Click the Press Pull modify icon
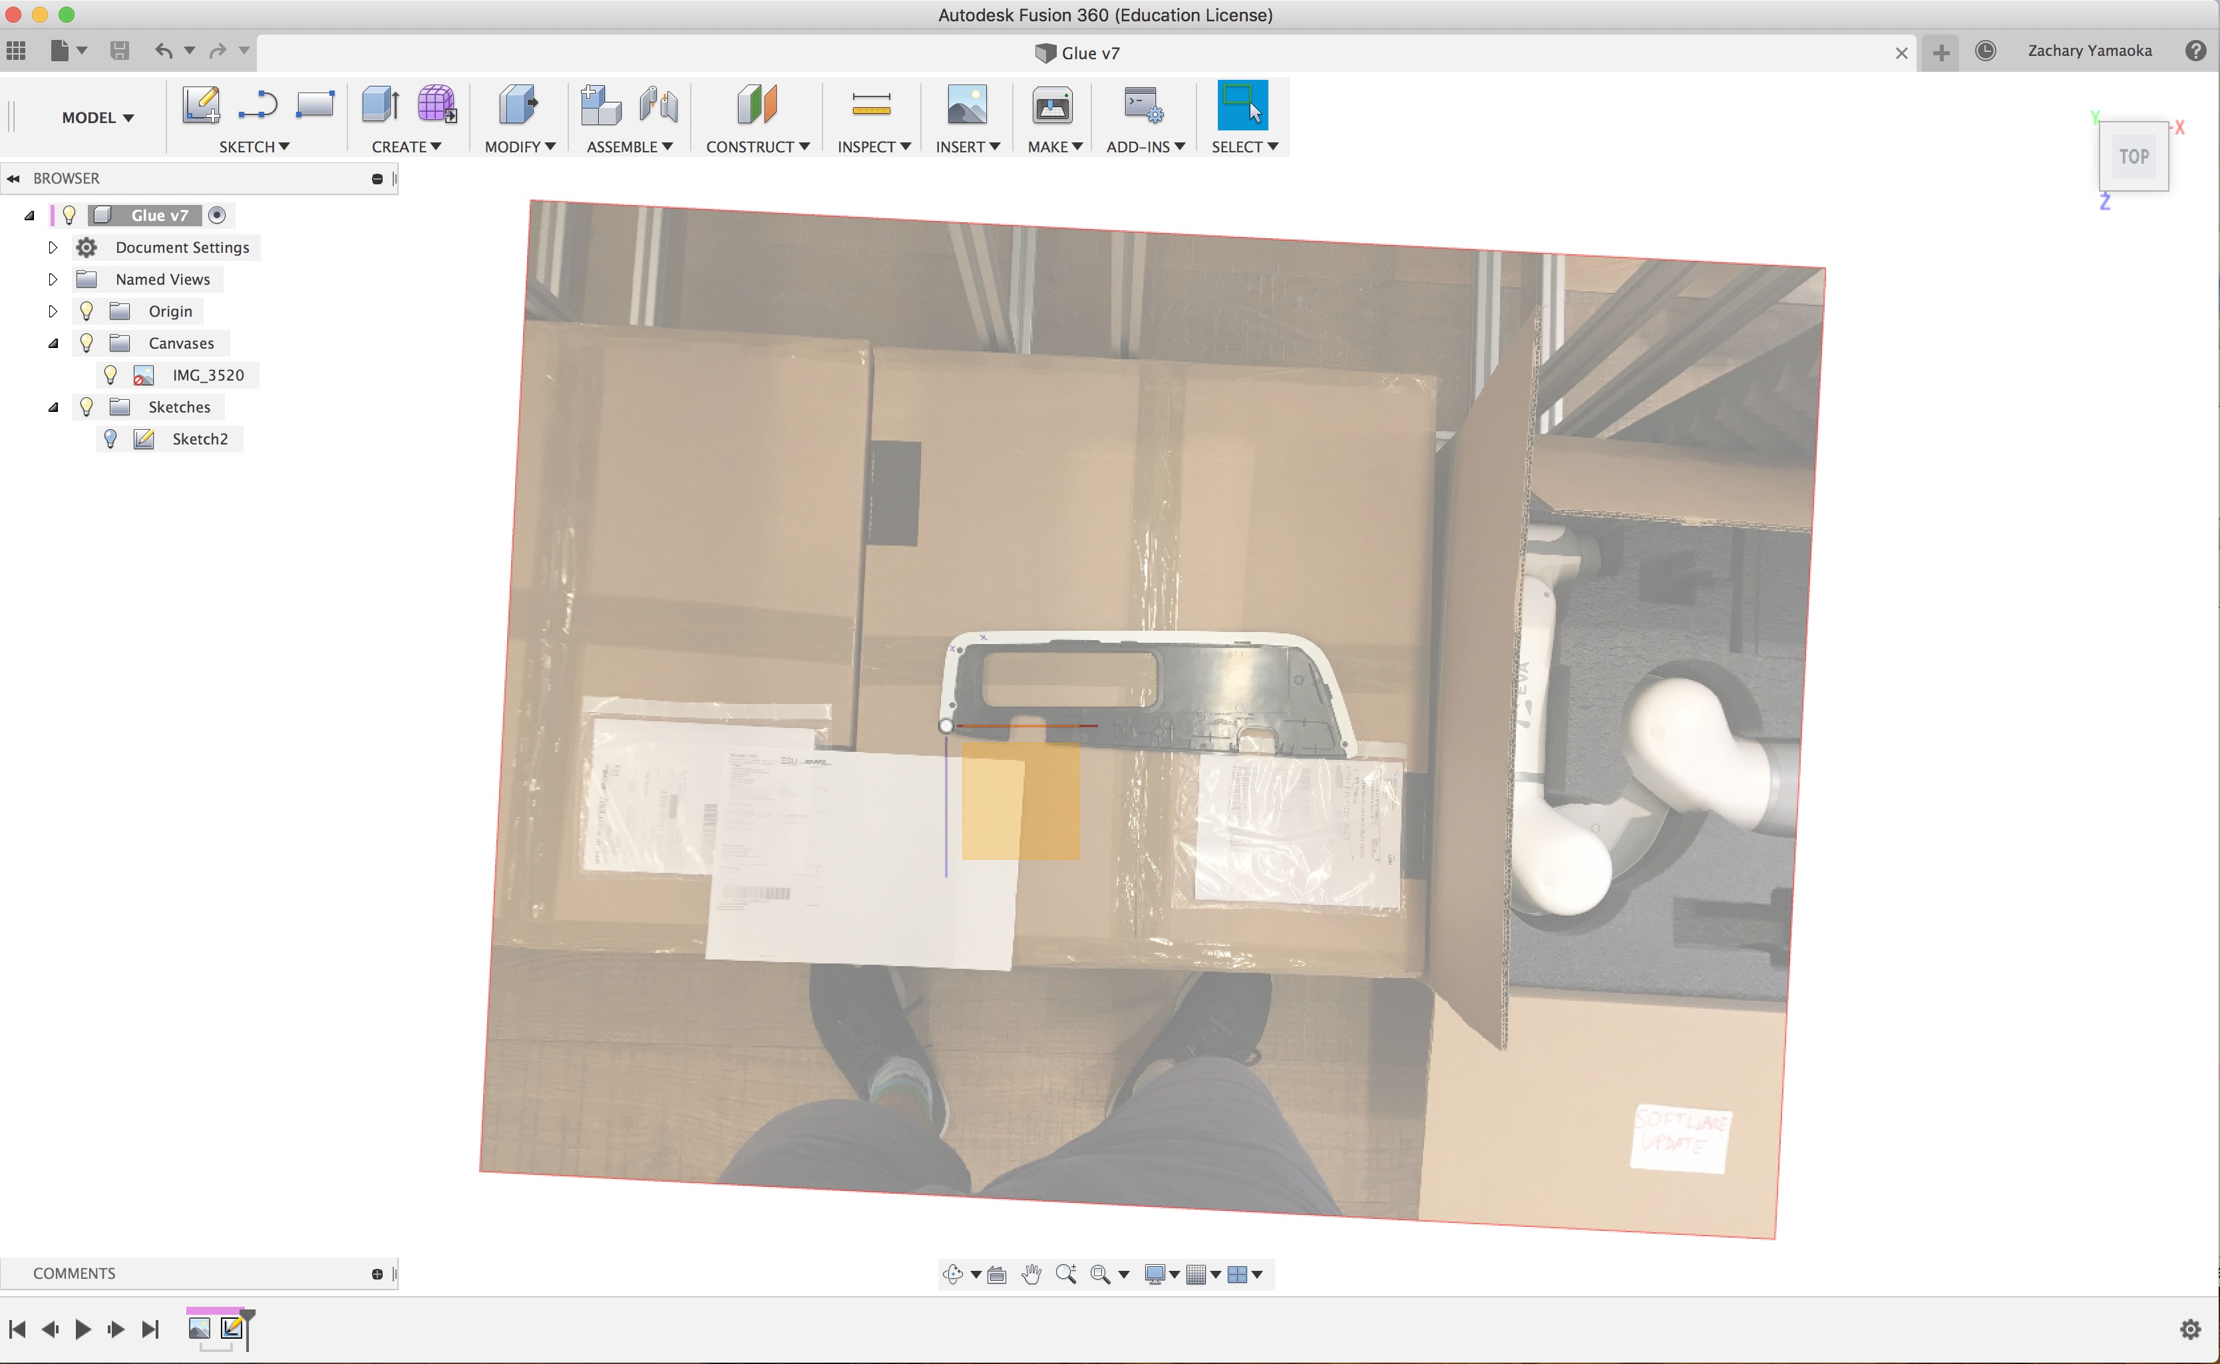Viewport: 2220px width, 1364px height. click(x=518, y=106)
